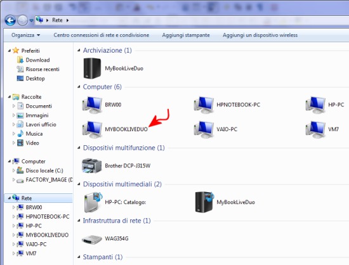Select BRW00 under Rete in the sidebar

coord(34,207)
